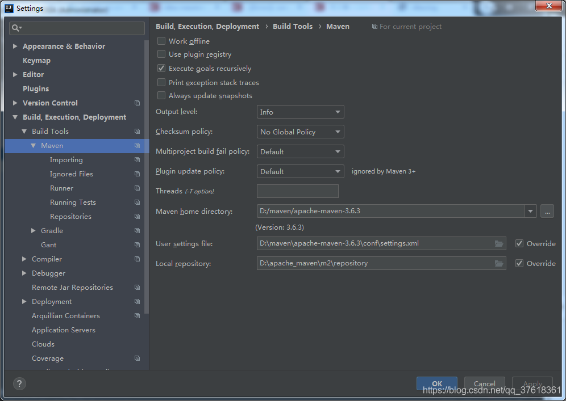Click the reset icon next to Importing
Image resolution: width=566 pixels, height=401 pixels.
[x=136, y=159]
